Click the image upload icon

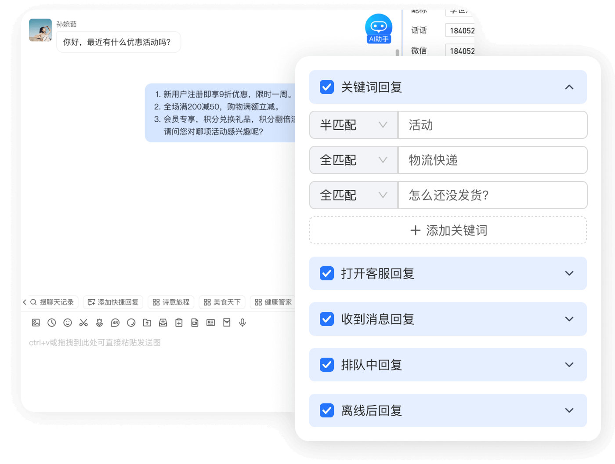pos(36,323)
